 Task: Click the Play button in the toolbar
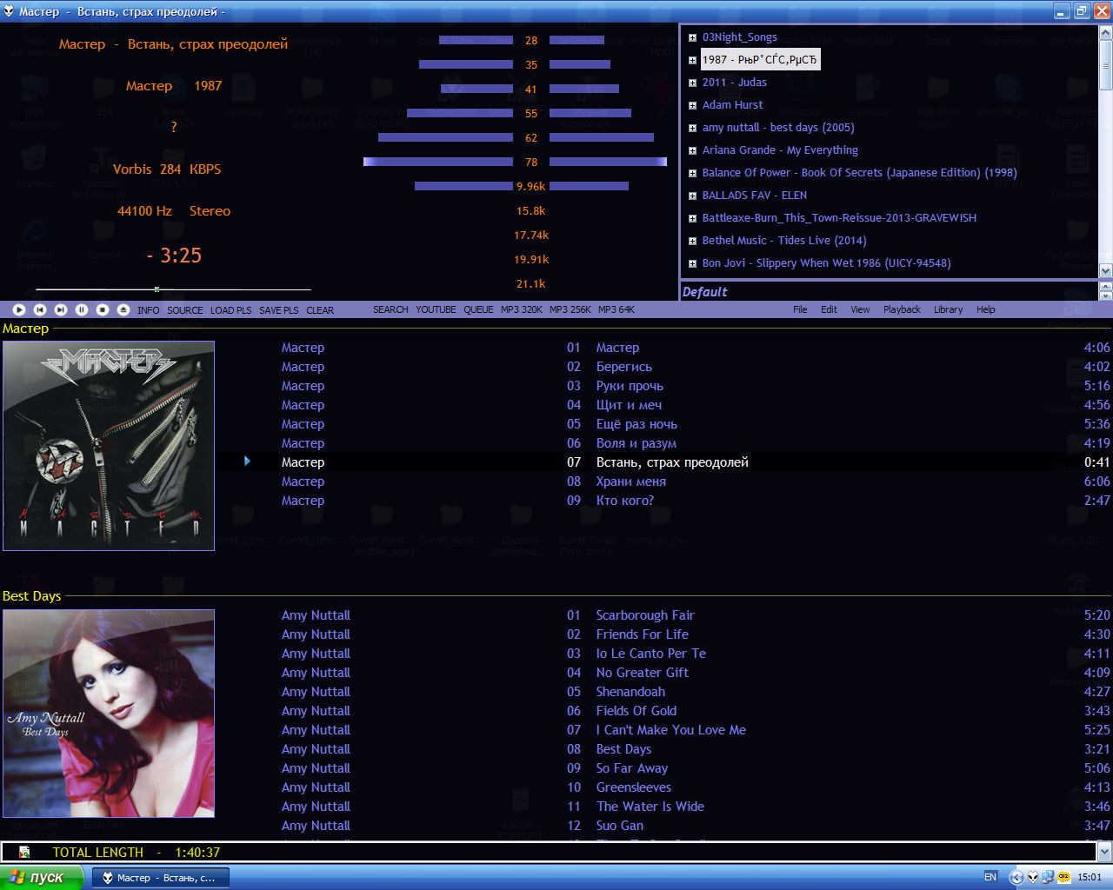coord(19,309)
